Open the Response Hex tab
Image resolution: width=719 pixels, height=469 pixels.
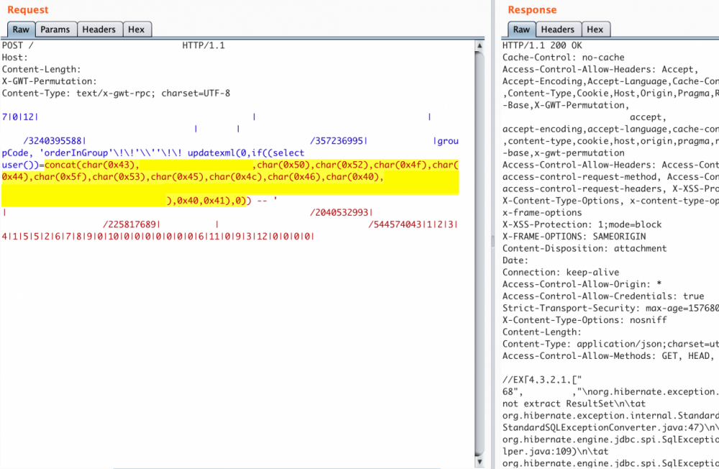(595, 29)
